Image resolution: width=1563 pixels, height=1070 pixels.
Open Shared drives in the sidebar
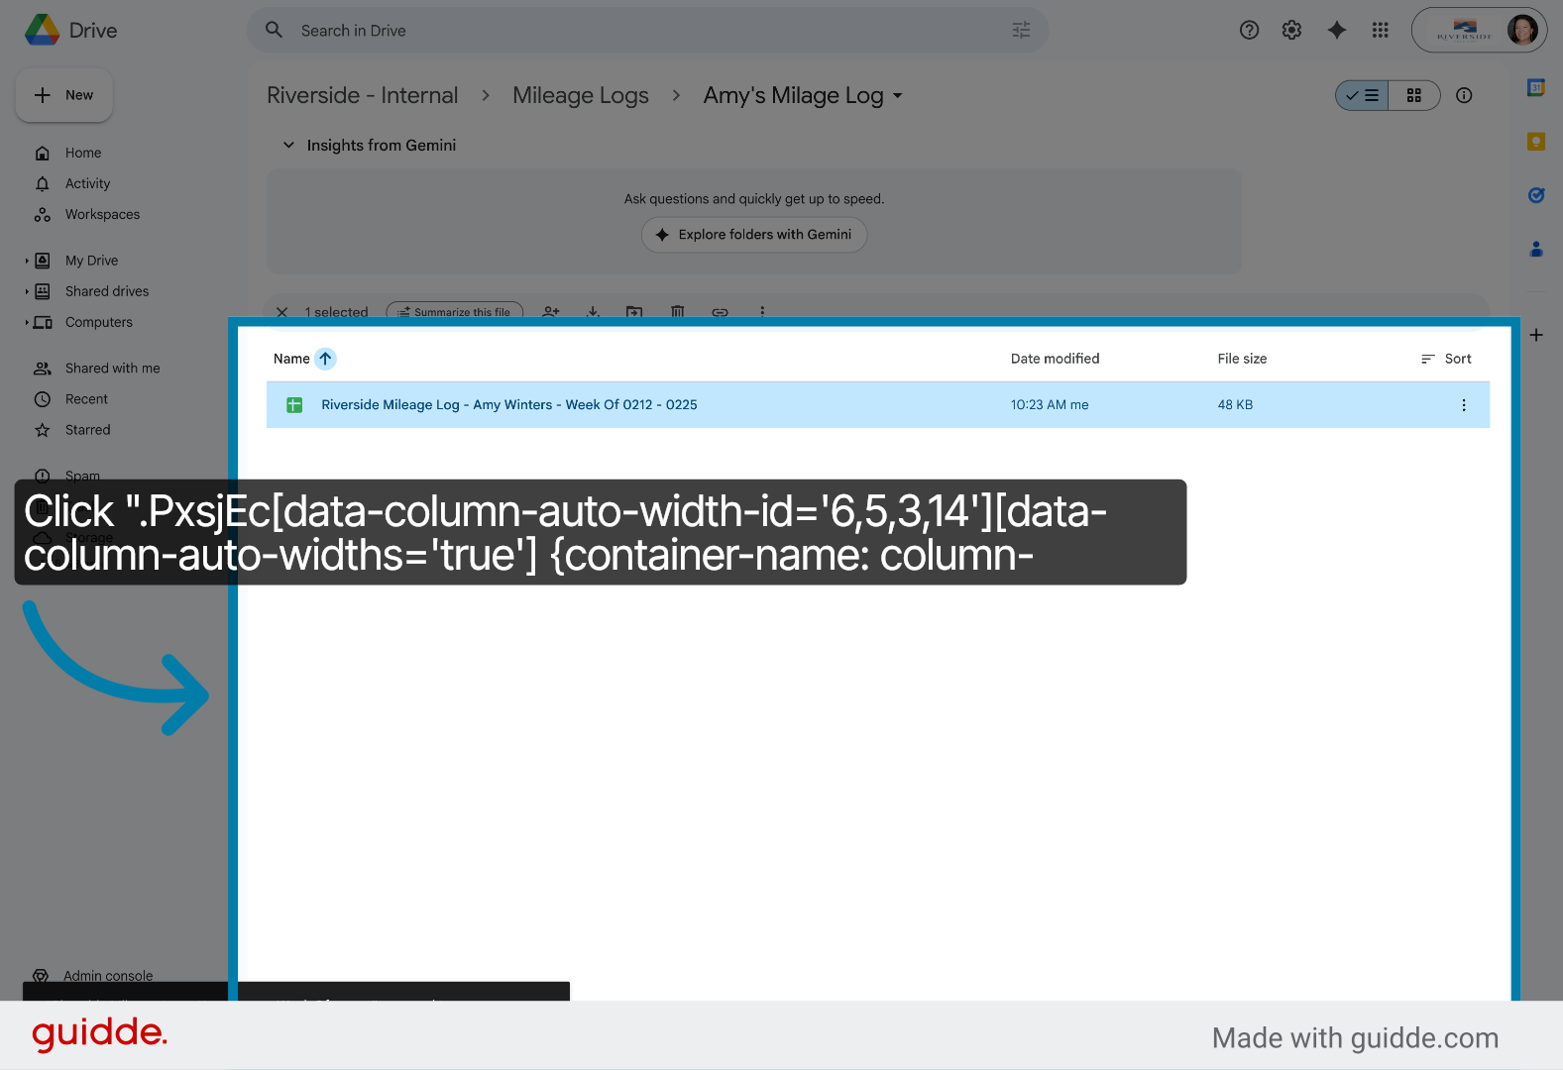click(x=107, y=291)
